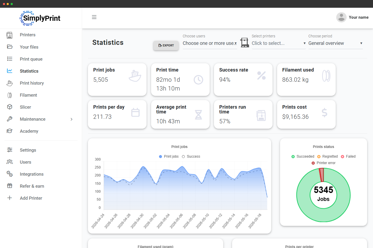This screenshot has width=373, height=248.
Task: Click the Printers sidebar icon
Action: pyautogui.click(x=10, y=35)
